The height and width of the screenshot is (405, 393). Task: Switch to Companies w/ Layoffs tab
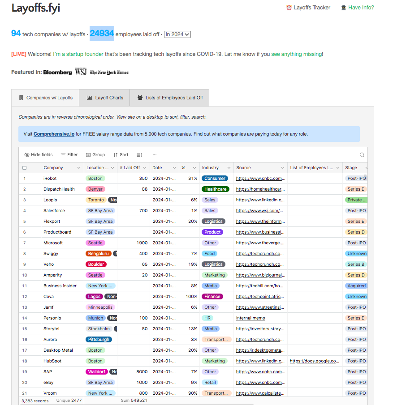45,98
